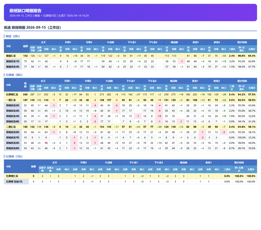This screenshot has height=230, width=261.
Task: Click the 98.5% percentage cell
Action: pos(242,67)
